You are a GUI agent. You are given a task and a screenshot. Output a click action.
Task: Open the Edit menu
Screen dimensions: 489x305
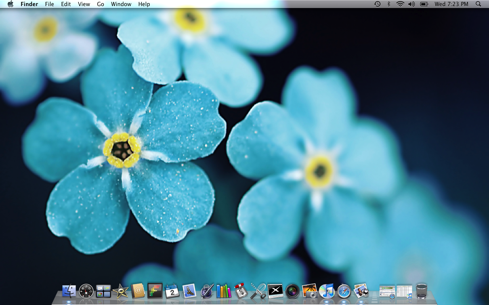[x=66, y=4]
